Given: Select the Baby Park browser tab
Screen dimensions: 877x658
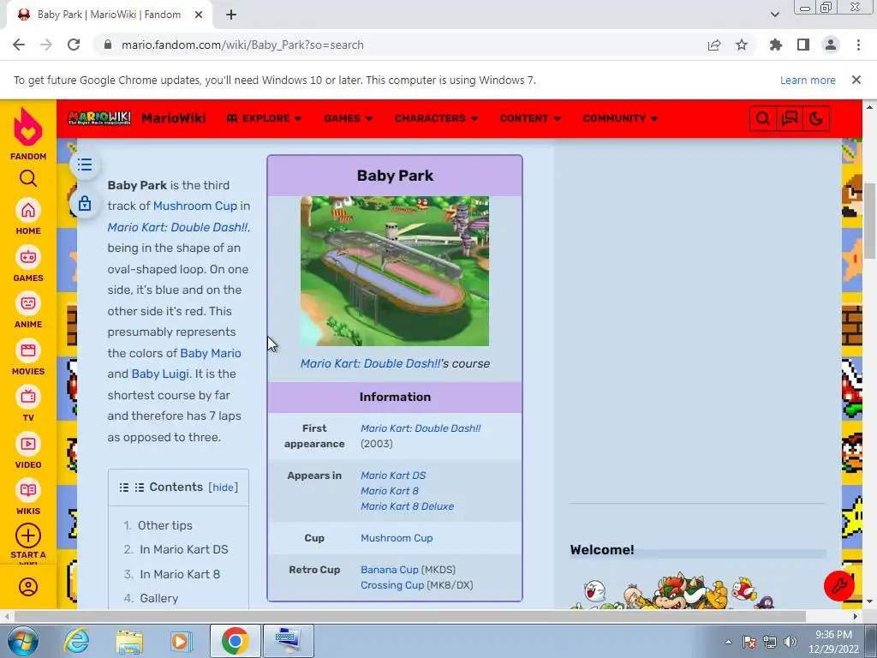Looking at the screenshot, I should [110, 15].
